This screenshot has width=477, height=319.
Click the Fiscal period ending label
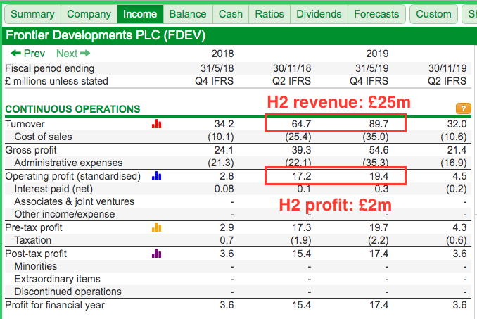coord(49,68)
